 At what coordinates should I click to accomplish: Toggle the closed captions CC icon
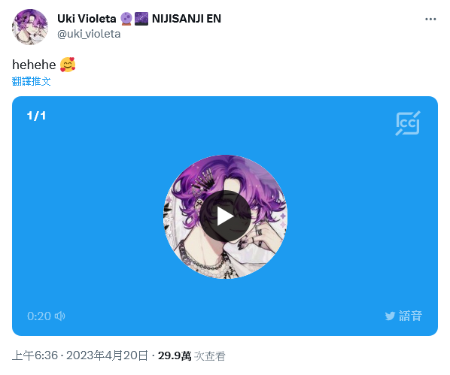[408, 123]
